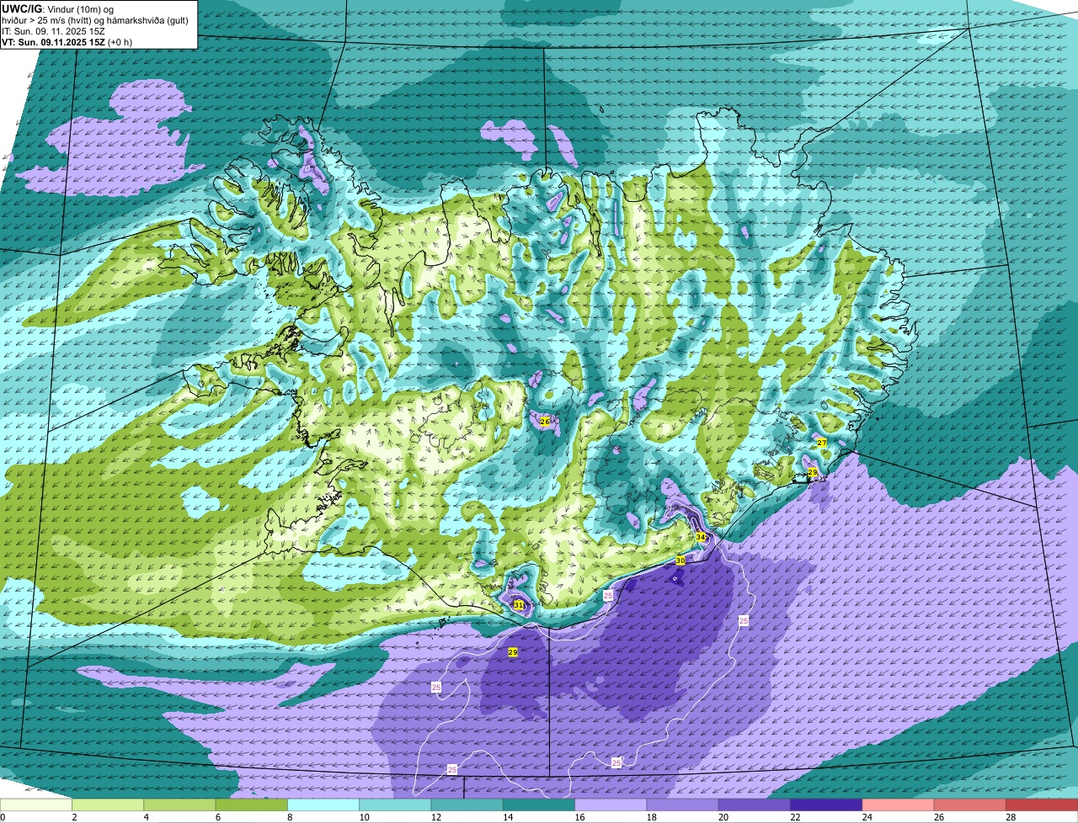Viewport: 1078px width, 823px height.
Task: Click the legend tick label '28'
Action: [x=1011, y=817]
